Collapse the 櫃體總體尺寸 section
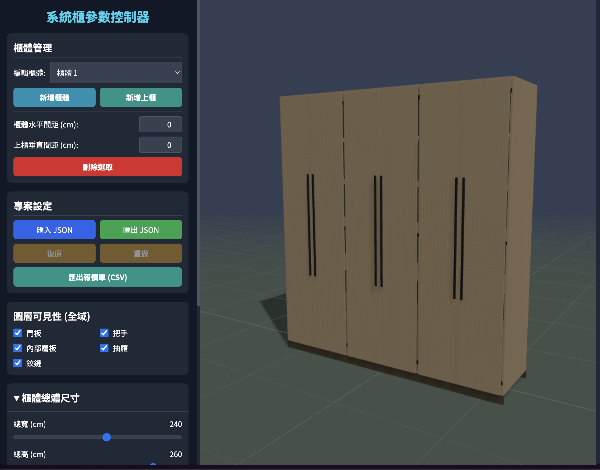The width and height of the screenshot is (600, 470). coord(47,398)
